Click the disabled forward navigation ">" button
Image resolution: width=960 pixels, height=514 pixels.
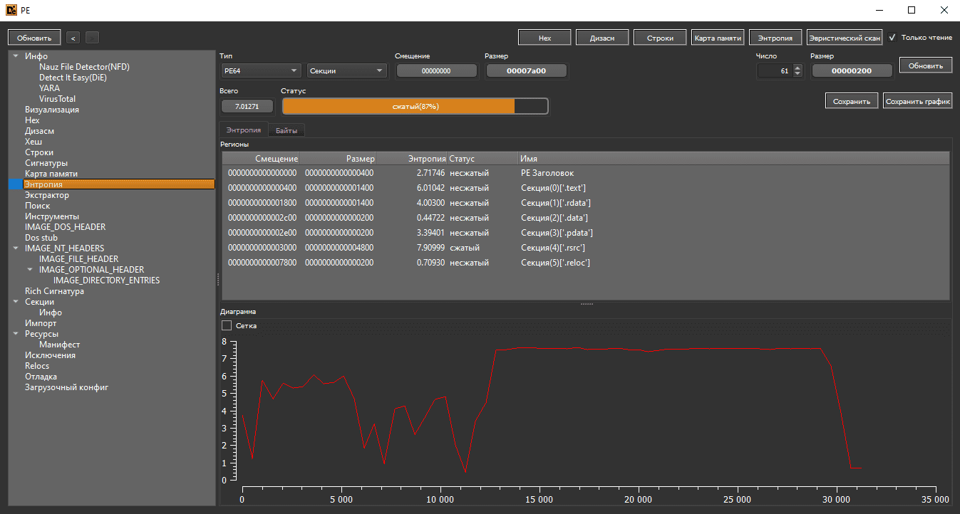tap(92, 38)
